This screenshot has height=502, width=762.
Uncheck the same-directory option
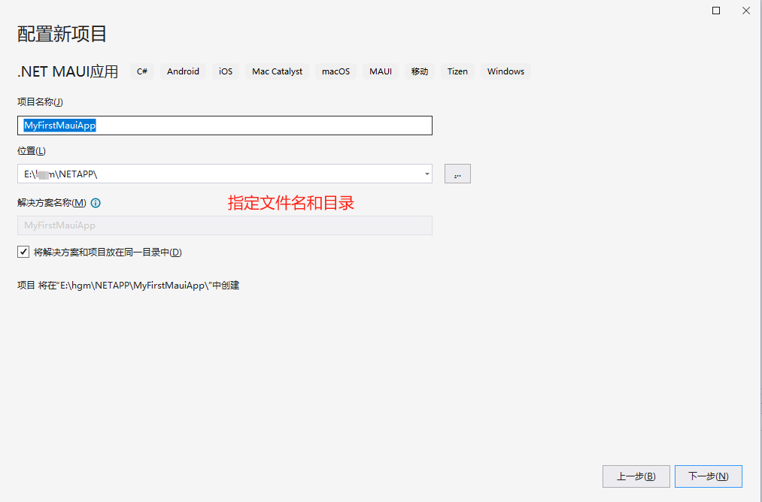23,251
